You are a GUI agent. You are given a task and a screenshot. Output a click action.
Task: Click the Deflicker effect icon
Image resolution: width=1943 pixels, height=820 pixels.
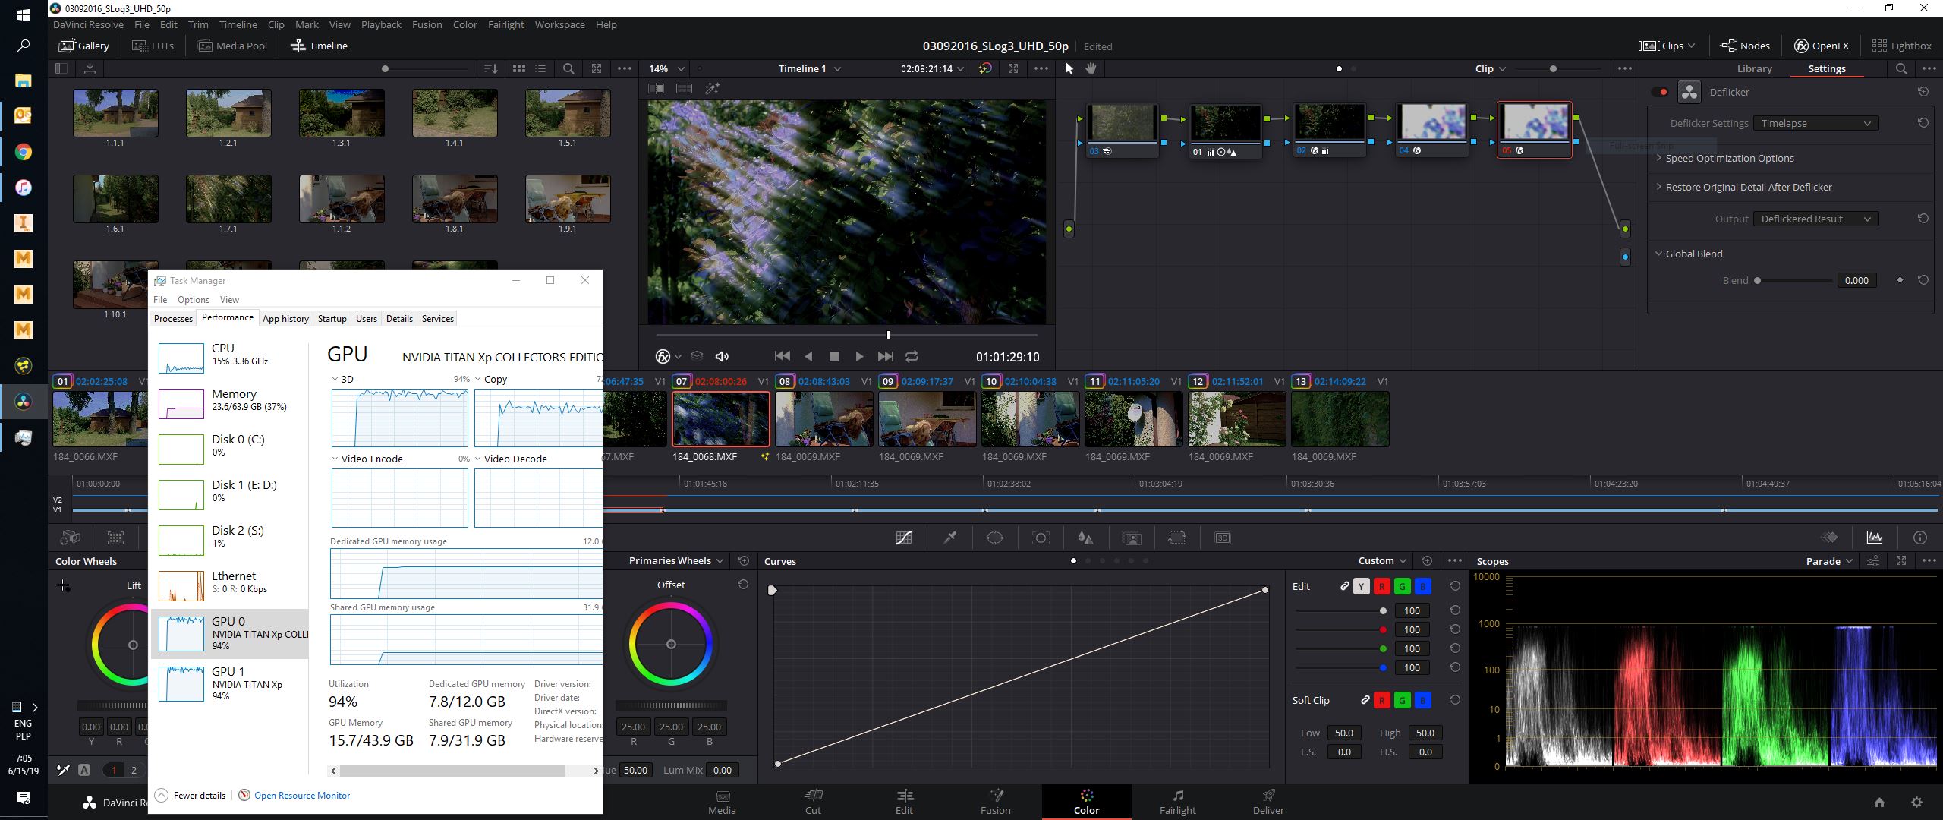[x=1690, y=92]
